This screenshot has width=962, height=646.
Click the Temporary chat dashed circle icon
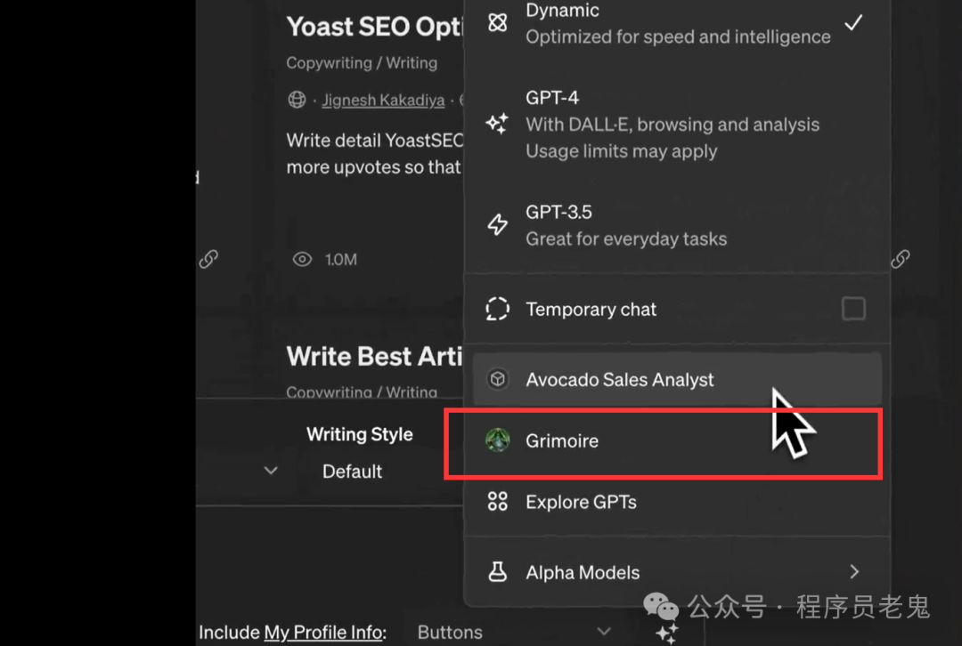pyautogui.click(x=498, y=309)
